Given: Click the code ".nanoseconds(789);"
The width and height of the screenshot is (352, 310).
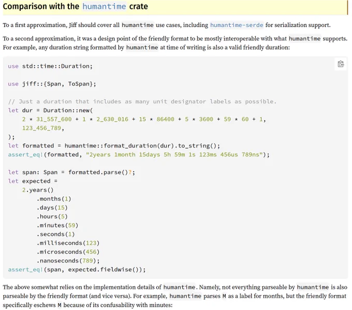Looking at the screenshot, I should [x=68, y=261].
